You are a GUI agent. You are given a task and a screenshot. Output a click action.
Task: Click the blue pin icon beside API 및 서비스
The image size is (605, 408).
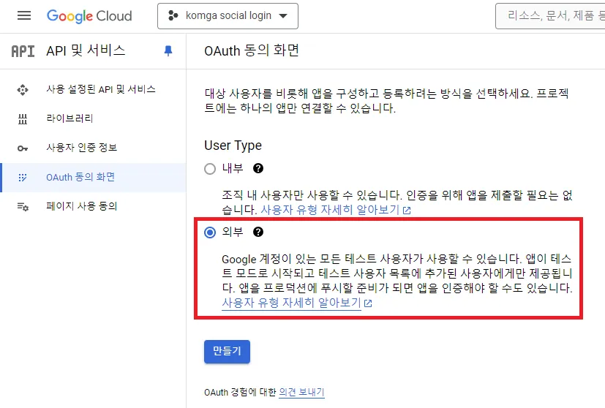pos(168,50)
